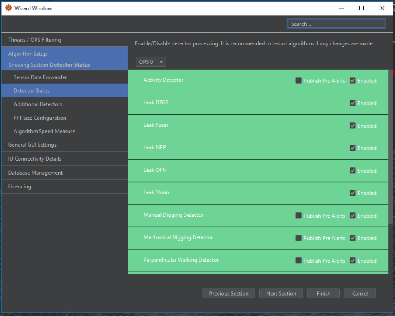Open the OPS 0 dropdown
395x316 pixels.
tap(150, 62)
